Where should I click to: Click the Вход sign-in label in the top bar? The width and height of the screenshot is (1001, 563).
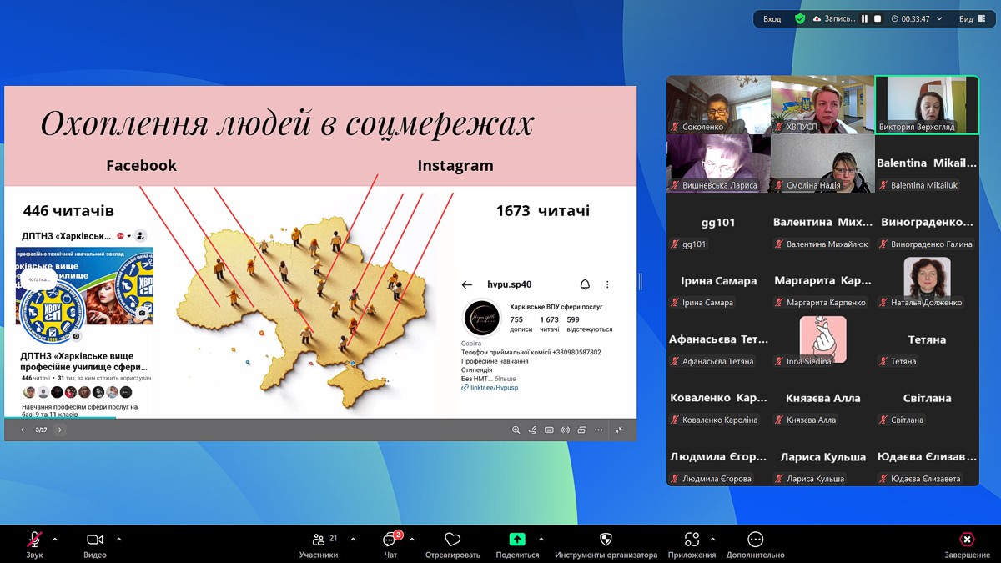click(772, 18)
